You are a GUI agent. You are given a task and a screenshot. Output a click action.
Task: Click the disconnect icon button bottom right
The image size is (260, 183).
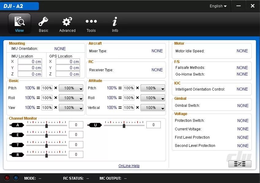tap(240, 164)
